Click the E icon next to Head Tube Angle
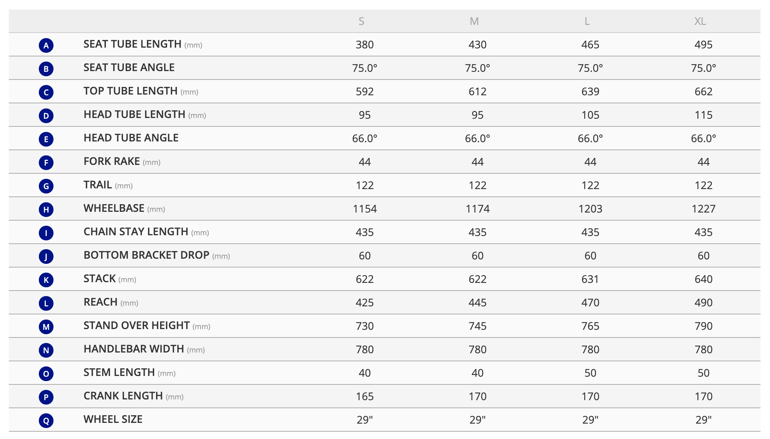Image resolution: width=770 pixels, height=439 pixels. click(46, 139)
